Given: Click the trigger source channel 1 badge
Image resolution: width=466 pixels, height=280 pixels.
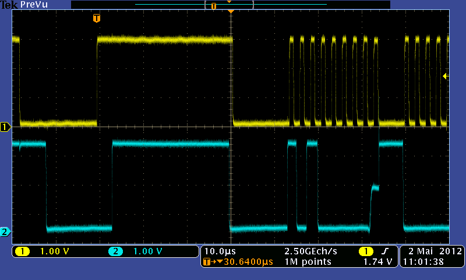Looking at the screenshot, I should click(x=366, y=251).
